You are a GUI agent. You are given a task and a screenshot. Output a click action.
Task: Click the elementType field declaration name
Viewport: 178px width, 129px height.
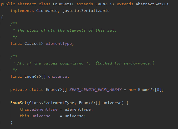60,44
